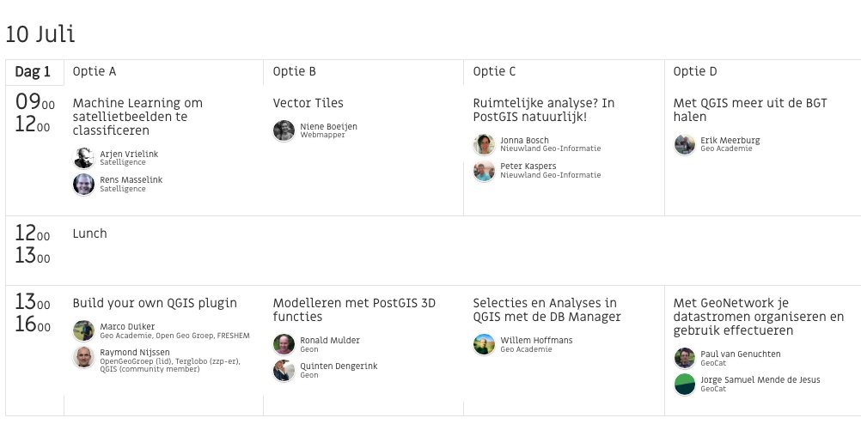
Task: Click Marco Duiker's profile picture
Action: 83,331
